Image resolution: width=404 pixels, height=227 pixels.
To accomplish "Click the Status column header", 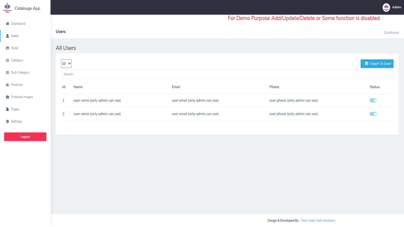I will (375, 87).
